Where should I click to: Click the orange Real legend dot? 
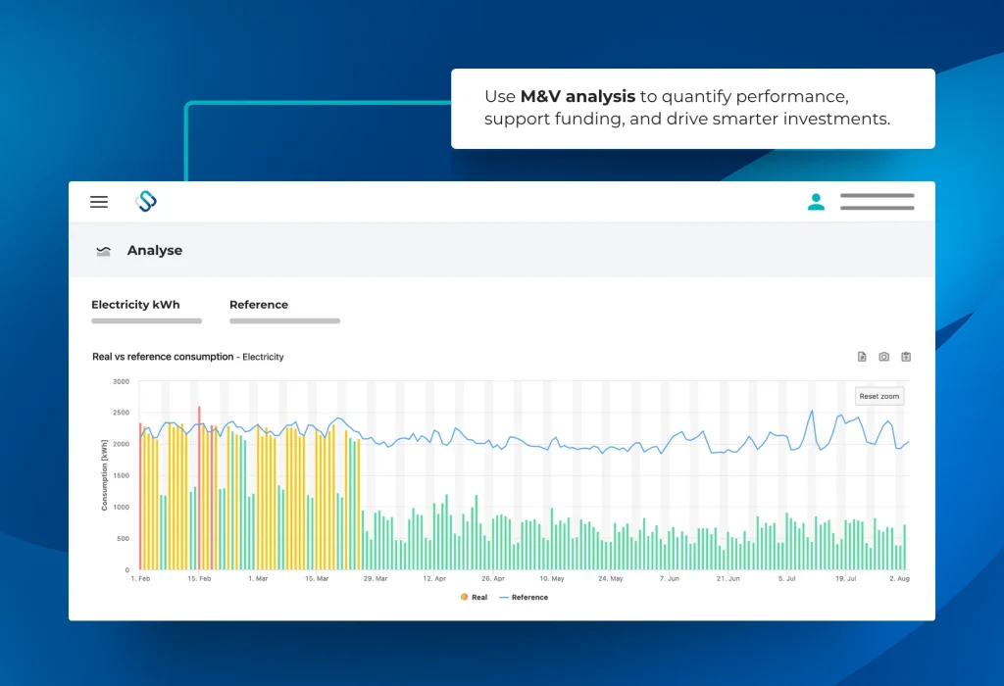point(464,597)
